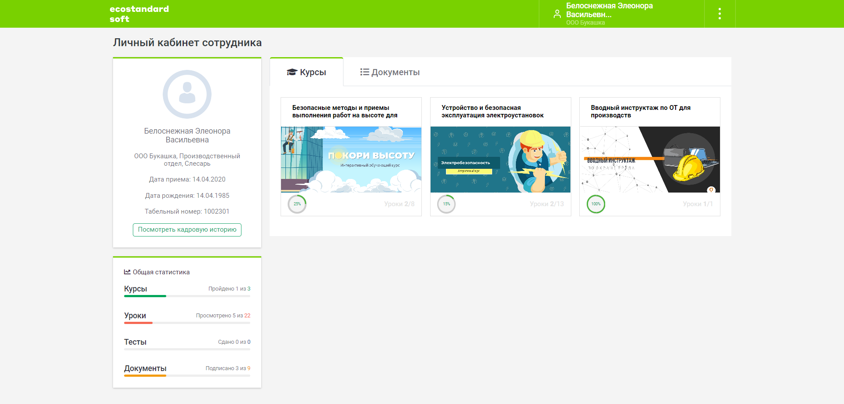Click the Курсы statistics progress bar

tap(187, 296)
